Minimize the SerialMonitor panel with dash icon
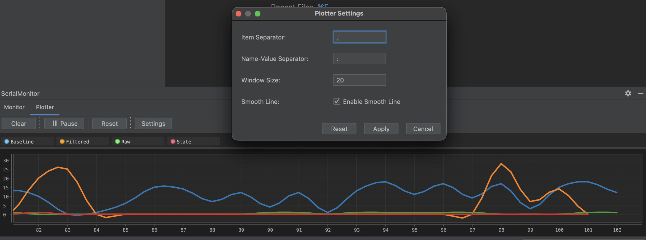 tap(640, 93)
